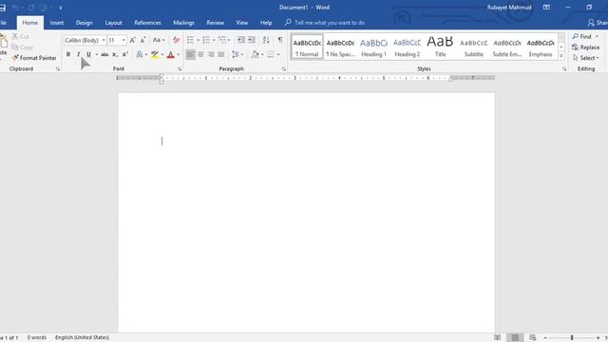Click text highlight color marker
This screenshot has width=608, height=342.
tap(155, 55)
